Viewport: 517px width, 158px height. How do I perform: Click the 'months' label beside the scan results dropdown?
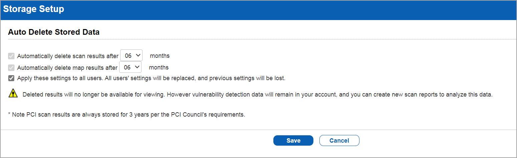pyautogui.click(x=160, y=56)
